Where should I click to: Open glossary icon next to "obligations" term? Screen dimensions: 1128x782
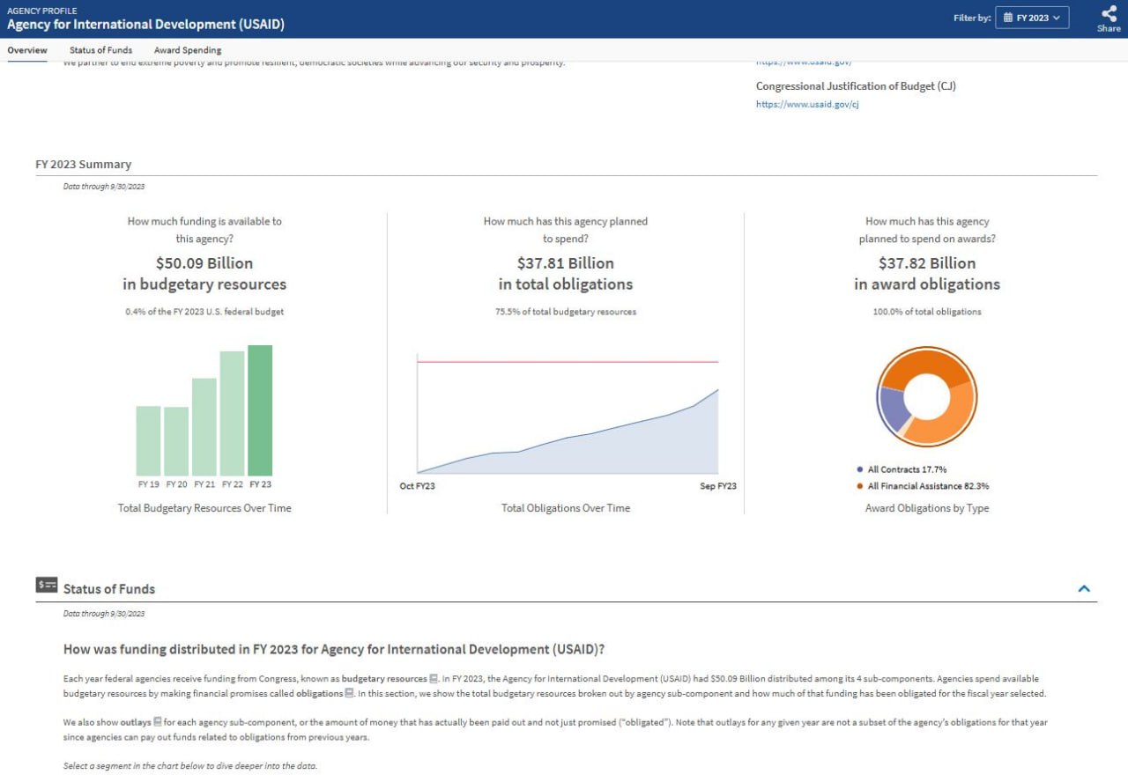pos(349,694)
